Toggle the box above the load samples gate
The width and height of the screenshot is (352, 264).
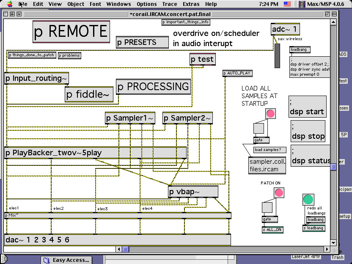tap(258, 128)
